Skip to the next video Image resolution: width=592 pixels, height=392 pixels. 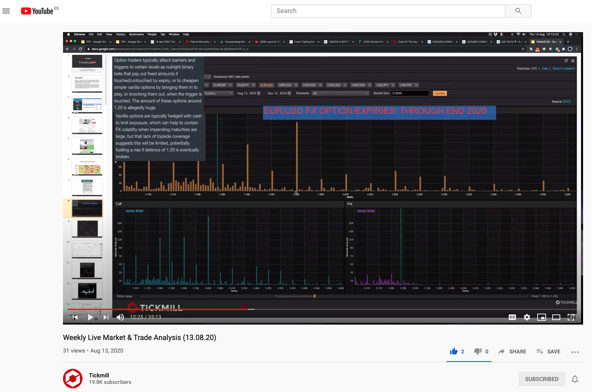point(106,317)
